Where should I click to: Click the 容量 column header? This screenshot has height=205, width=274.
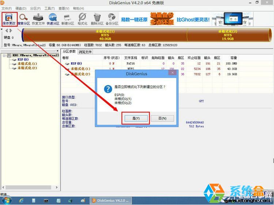(x=231, y=58)
